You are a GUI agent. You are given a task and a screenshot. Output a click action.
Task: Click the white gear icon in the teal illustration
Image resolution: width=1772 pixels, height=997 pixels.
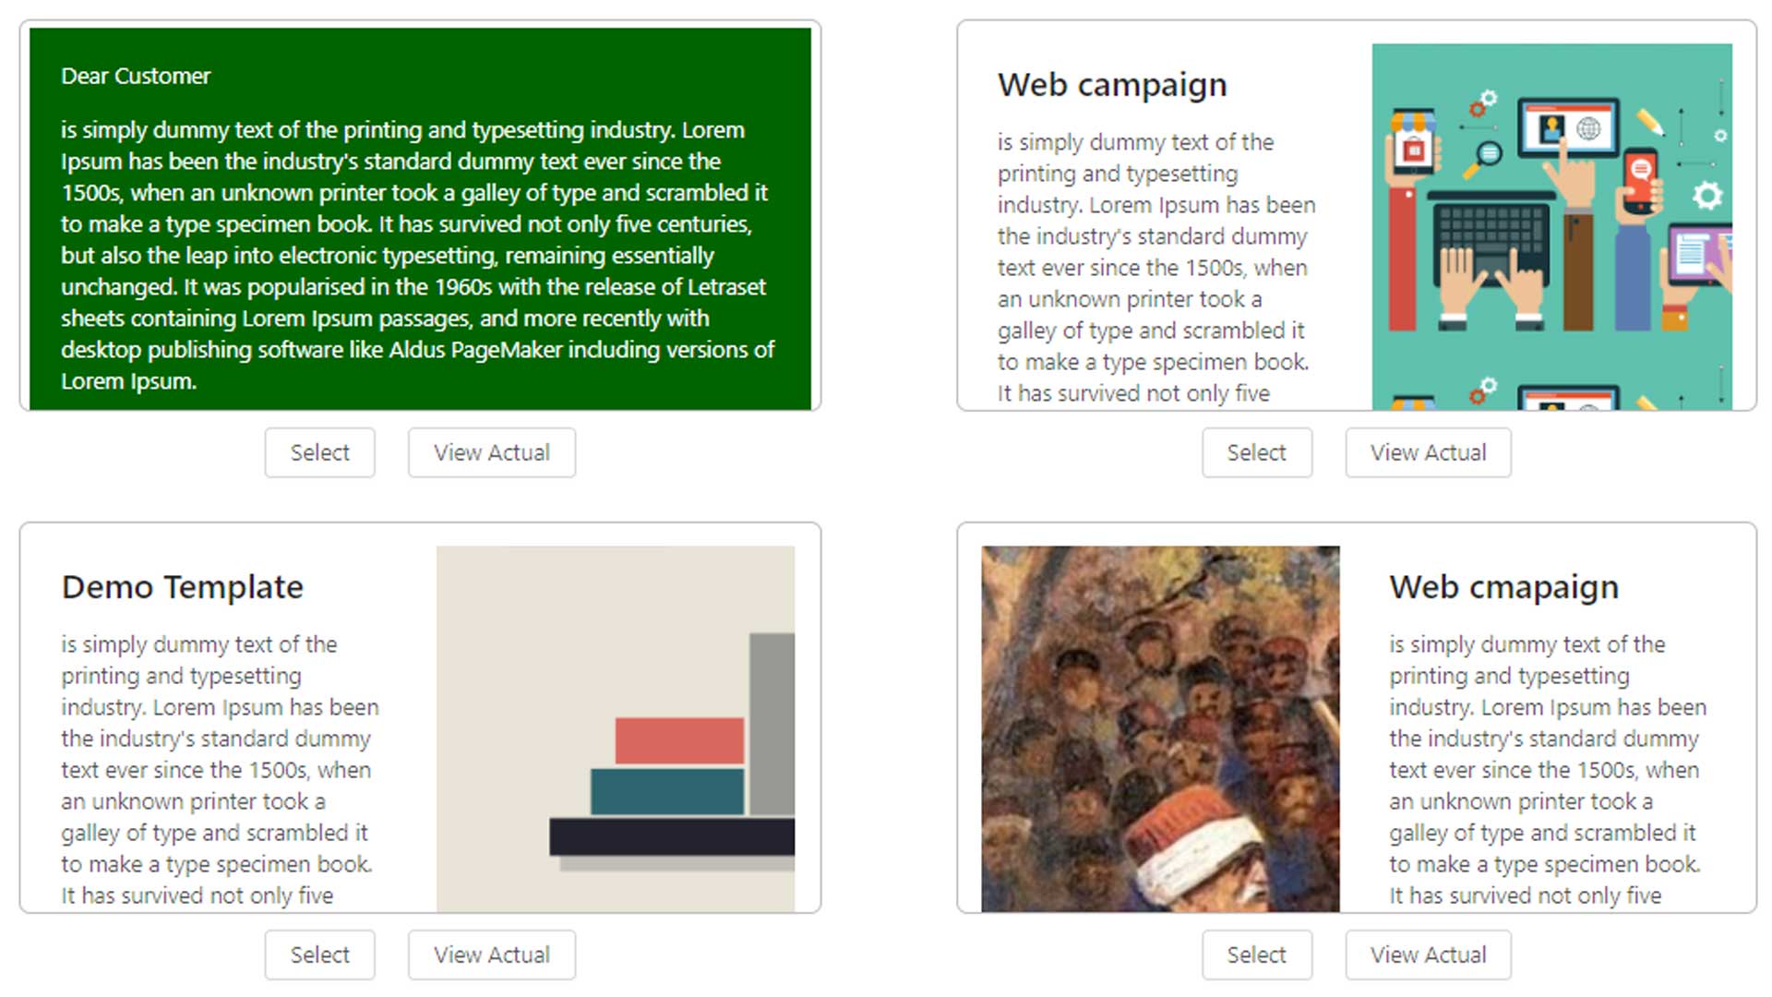point(1706,196)
